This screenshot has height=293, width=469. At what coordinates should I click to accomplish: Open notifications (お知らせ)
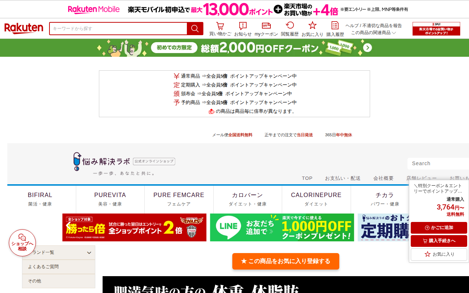coord(243,29)
